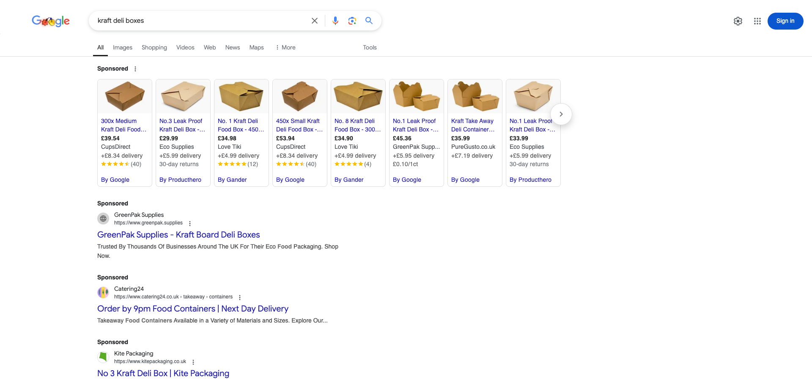
Task: Open the Tools options
Action: (370, 47)
